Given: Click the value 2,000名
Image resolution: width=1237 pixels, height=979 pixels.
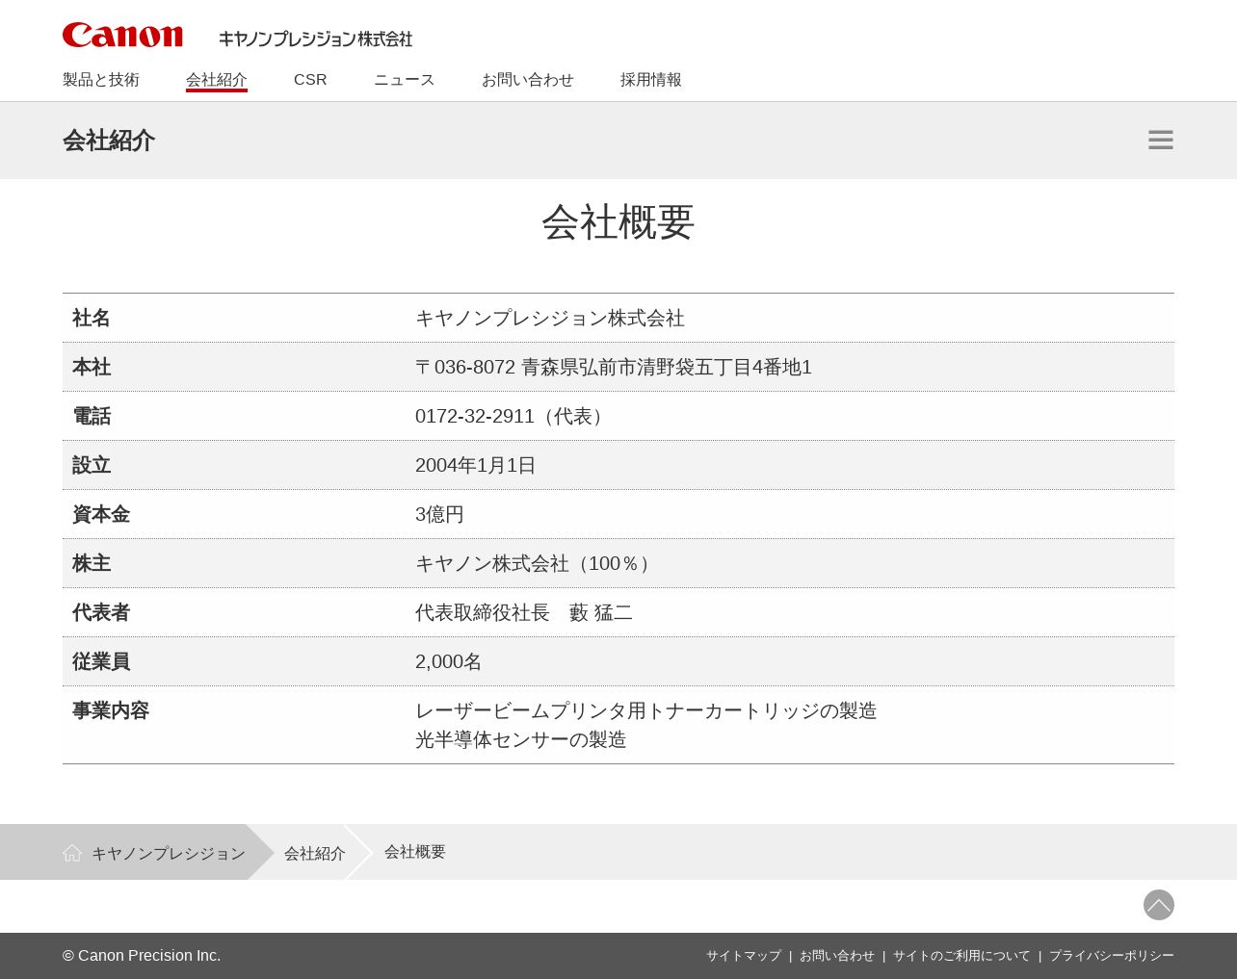Looking at the screenshot, I should (x=449, y=661).
